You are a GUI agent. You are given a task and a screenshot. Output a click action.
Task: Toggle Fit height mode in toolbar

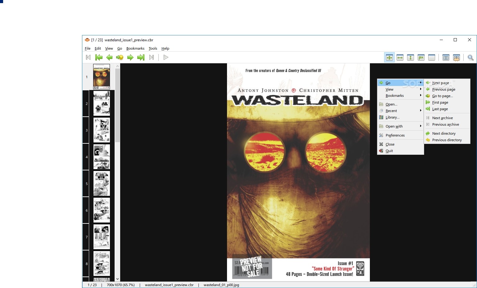point(411,57)
